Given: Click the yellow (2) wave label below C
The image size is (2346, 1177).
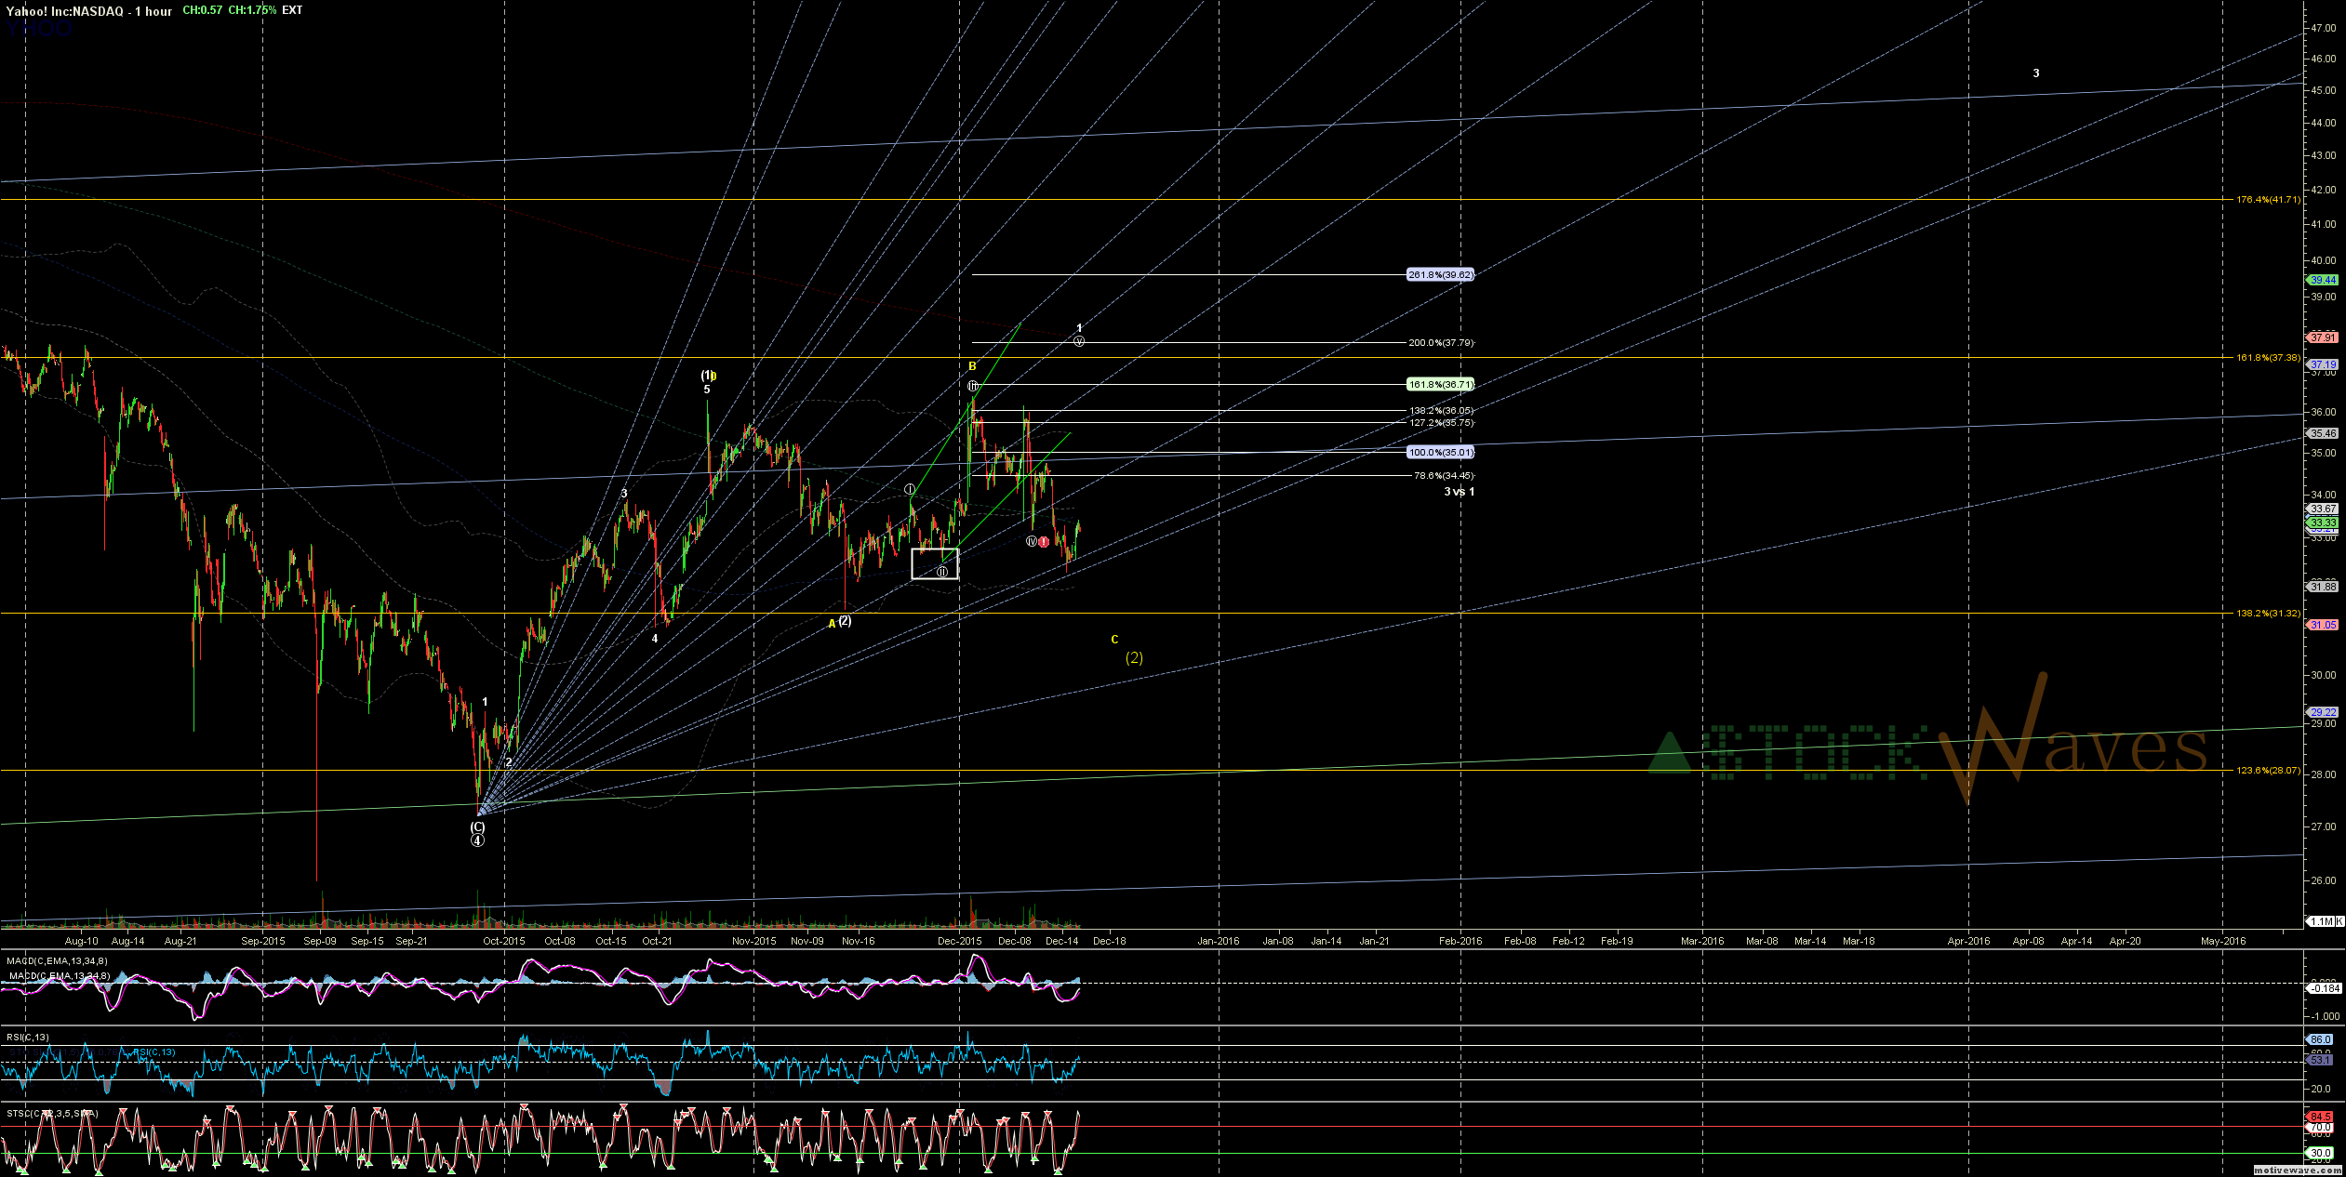Looking at the screenshot, I should pyautogui.click(x=1134, y=657).
